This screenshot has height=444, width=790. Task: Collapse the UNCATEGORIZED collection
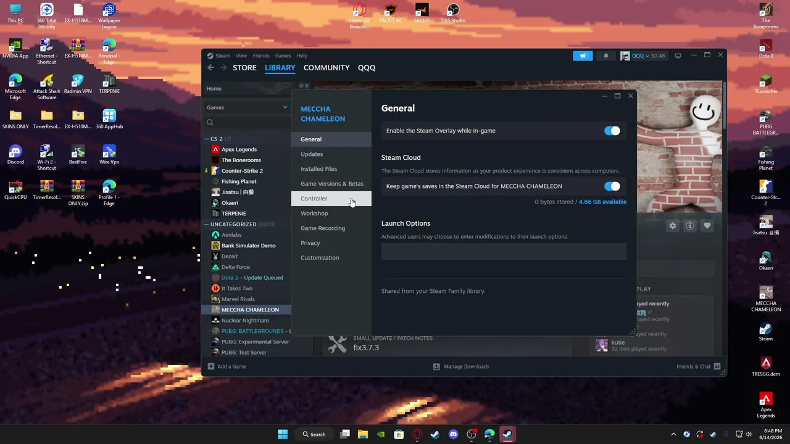(207, 224)
